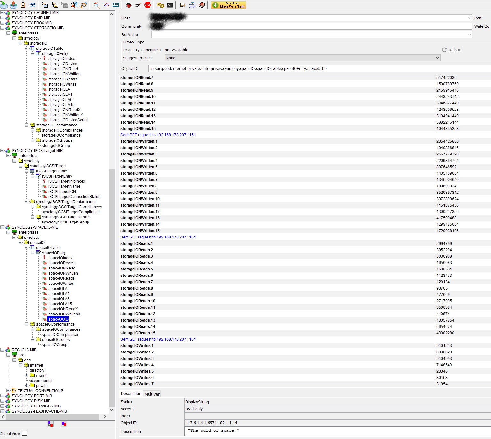The image size is (491, 439).
Task: Open the line graph tool
Action: pyautogui.click(x=106, y=5)
